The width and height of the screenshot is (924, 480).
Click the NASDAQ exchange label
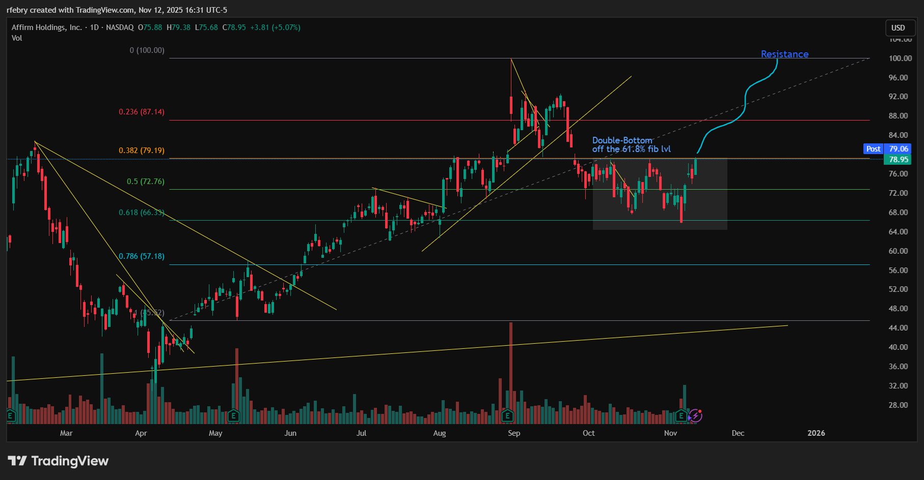[120, 27]
